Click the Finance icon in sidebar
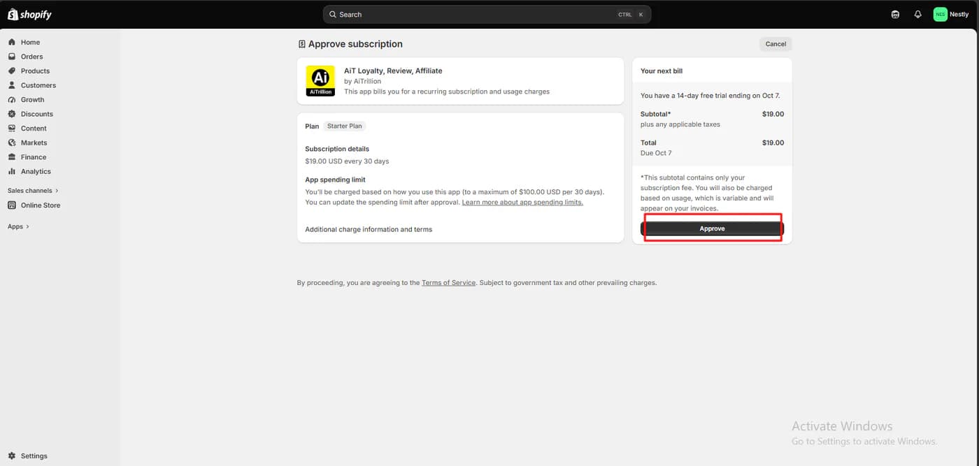Viewport: 979px width, 466px height. coord(12,157)
